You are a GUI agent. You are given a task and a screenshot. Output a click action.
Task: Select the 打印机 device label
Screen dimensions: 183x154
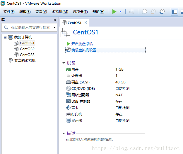[77, 114]
